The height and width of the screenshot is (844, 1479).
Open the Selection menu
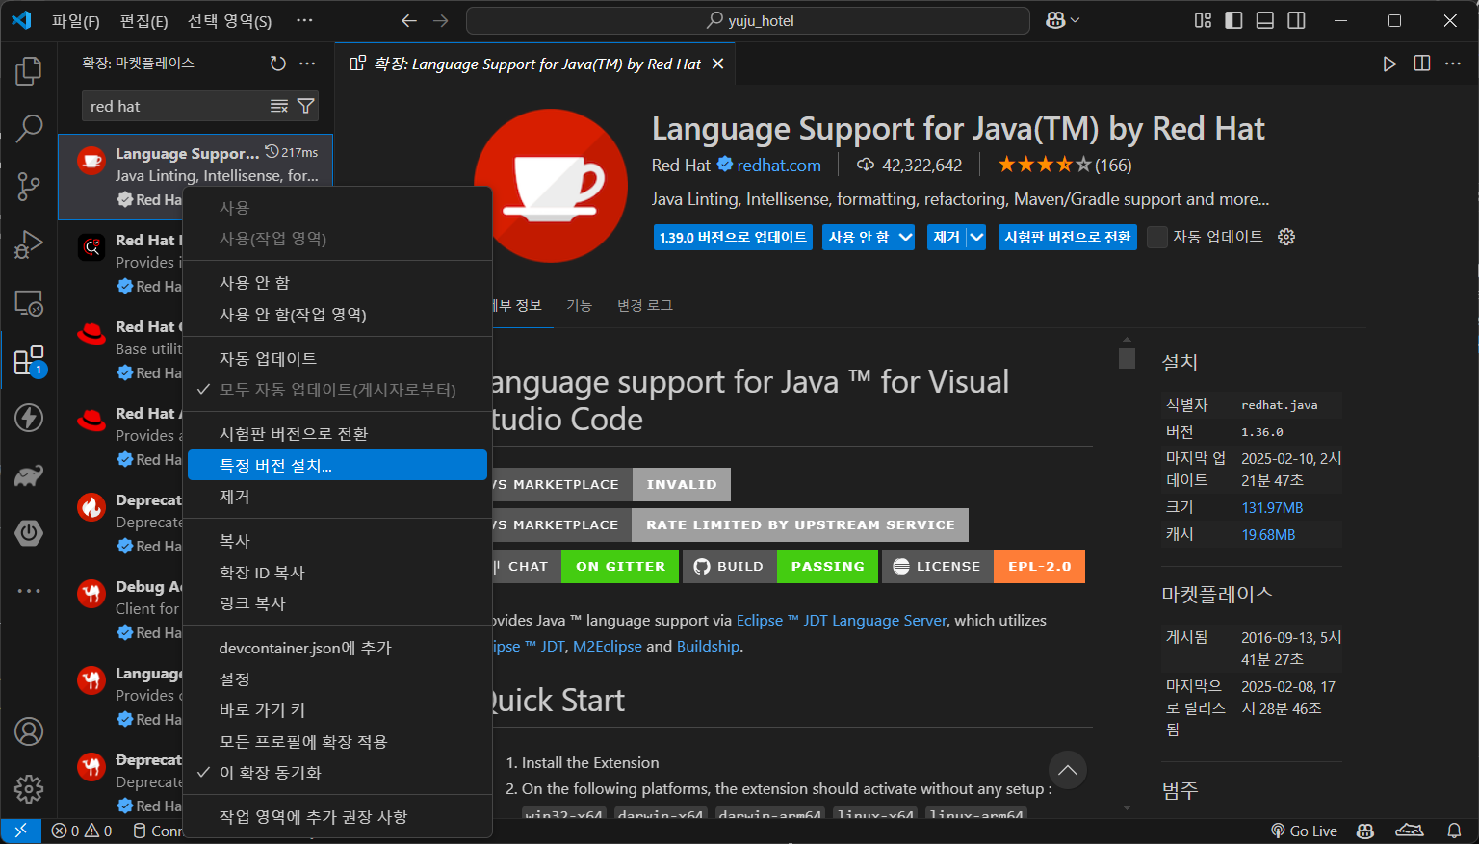229,20
